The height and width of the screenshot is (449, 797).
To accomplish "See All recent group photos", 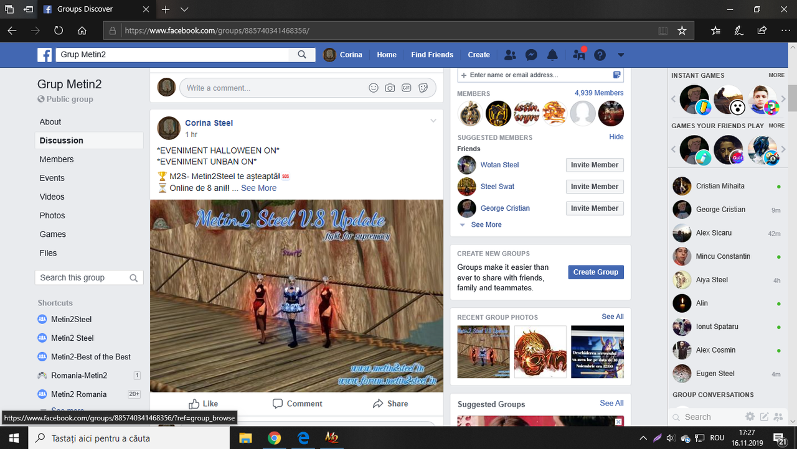I will [613, 317].
